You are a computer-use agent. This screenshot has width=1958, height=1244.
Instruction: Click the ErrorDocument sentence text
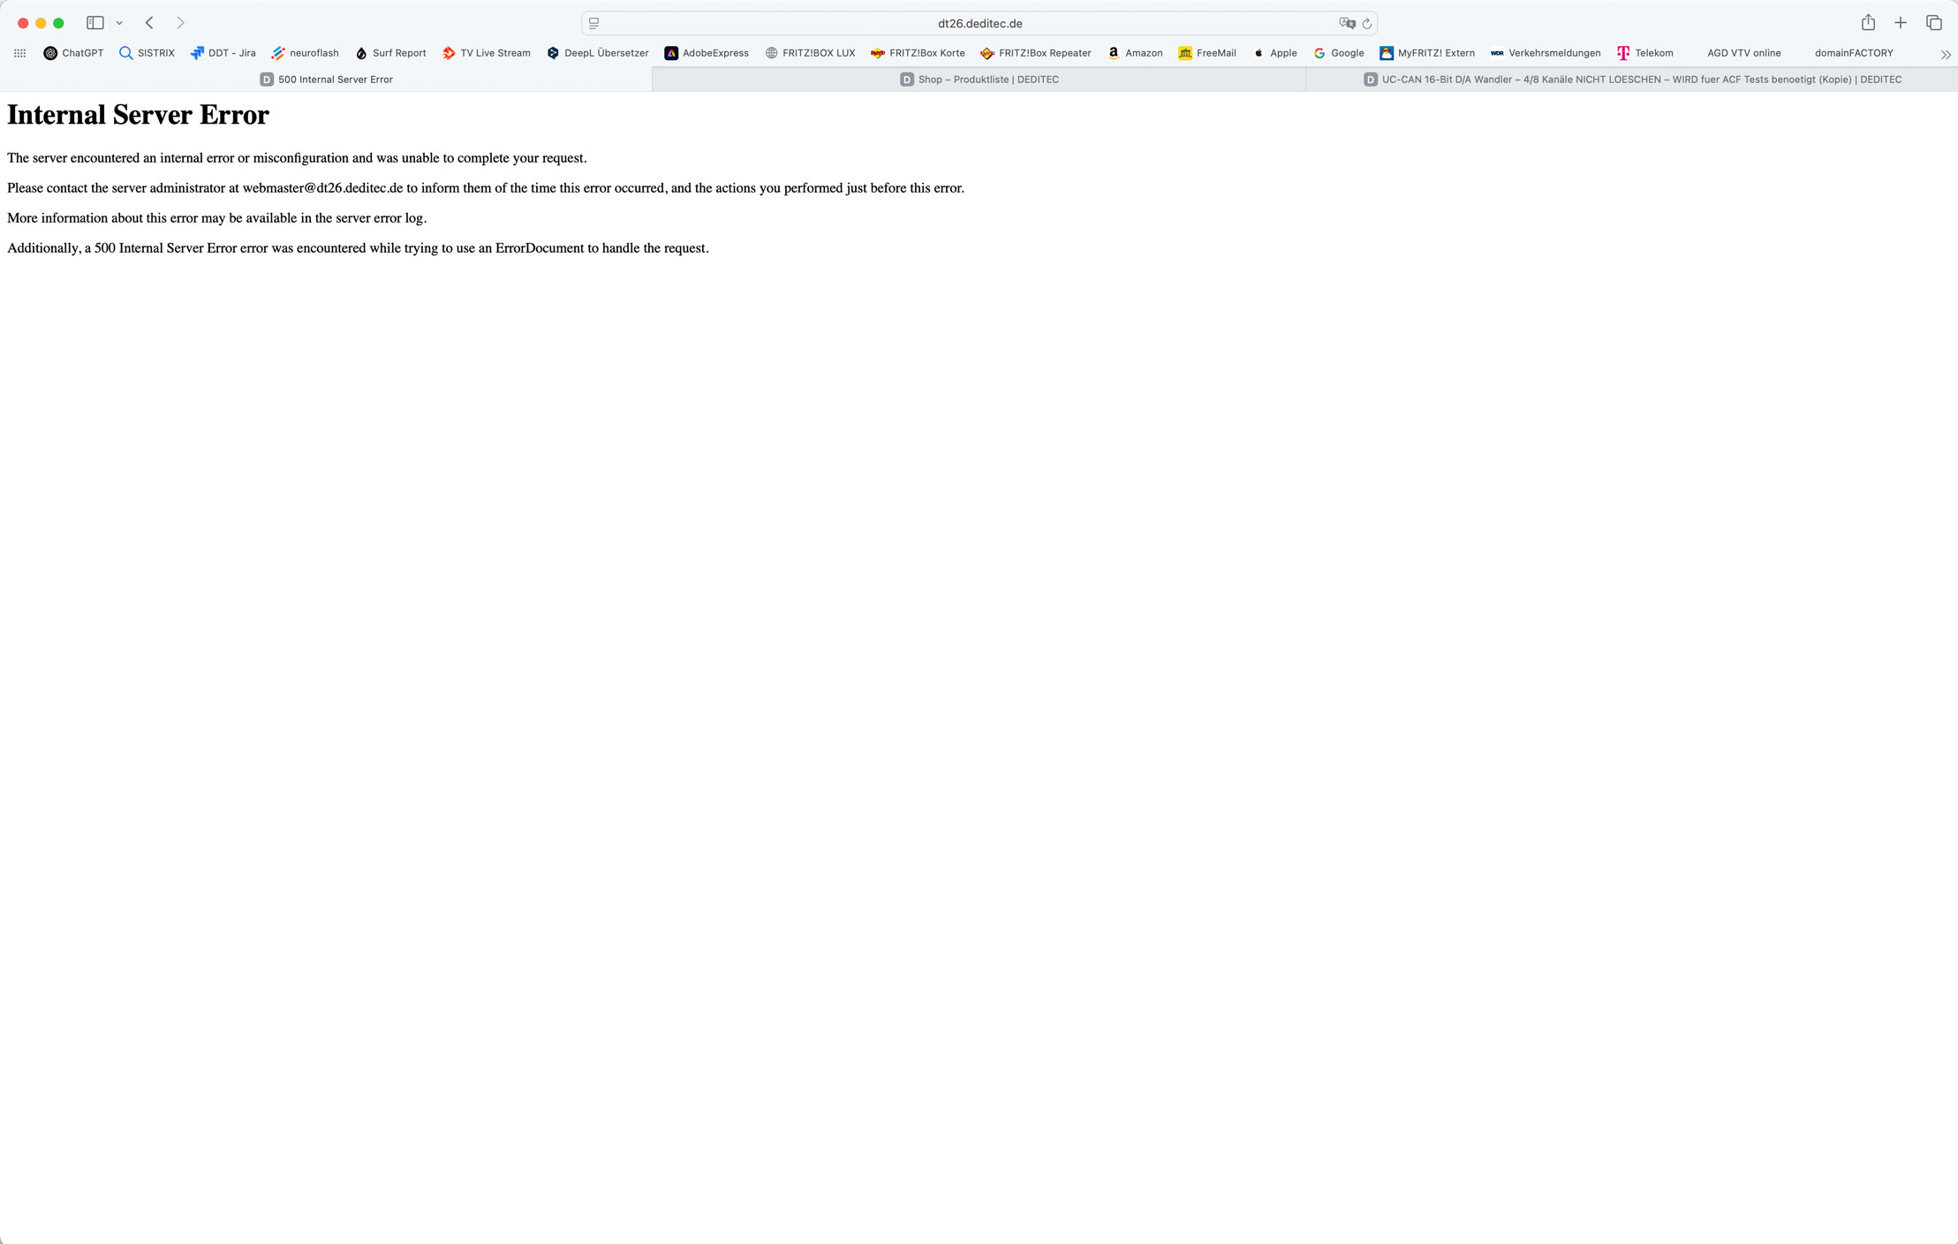(x=358, y=248)
